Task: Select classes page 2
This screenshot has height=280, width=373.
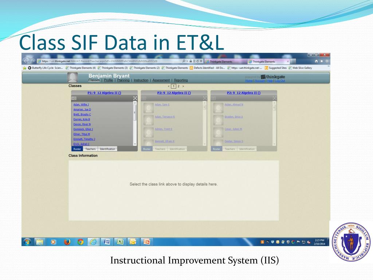Action: click(x=178, y=86)
